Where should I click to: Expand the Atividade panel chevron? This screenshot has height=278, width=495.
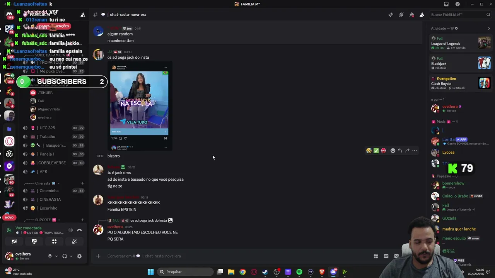tap(489, 29)
